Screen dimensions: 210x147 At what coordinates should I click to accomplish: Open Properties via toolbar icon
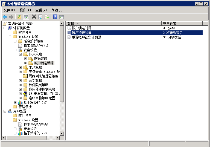point(40,17)
